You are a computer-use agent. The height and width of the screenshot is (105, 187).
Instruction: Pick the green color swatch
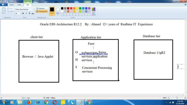(x=80, y=8)
